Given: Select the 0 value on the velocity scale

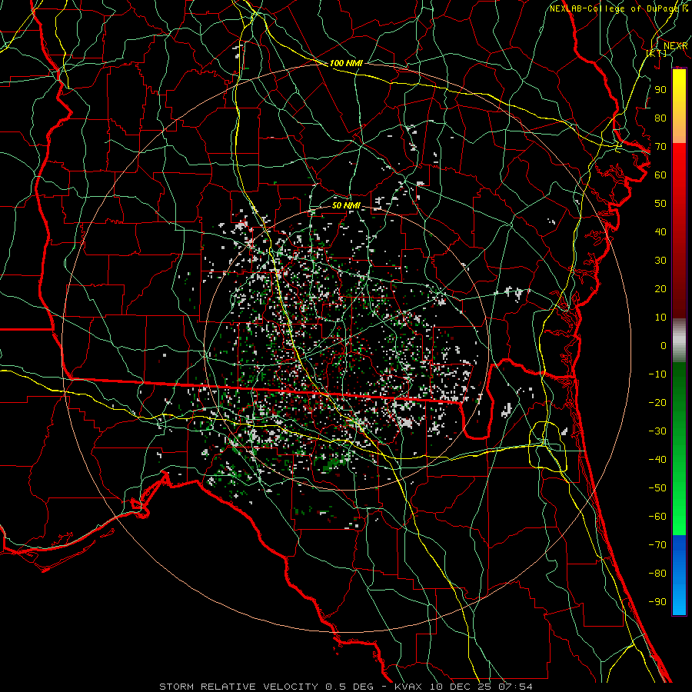Looking at the screenshot, I should coord(664,345).
